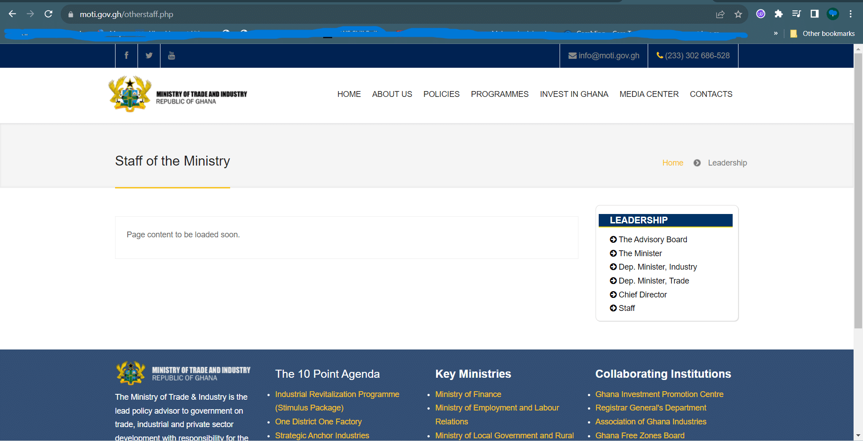Expand the hidden bookmarks chevron
Viewport: 863px width, 441px height.
tap(775, 33)
